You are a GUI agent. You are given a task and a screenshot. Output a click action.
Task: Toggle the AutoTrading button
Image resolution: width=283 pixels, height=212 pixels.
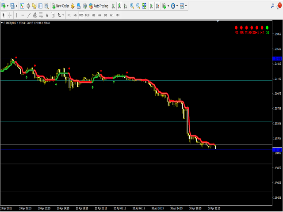(x=99, y=6)
